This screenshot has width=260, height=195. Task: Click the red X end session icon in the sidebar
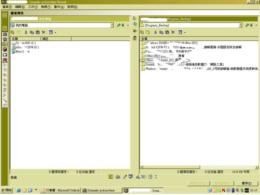click(x=5, y=59)
